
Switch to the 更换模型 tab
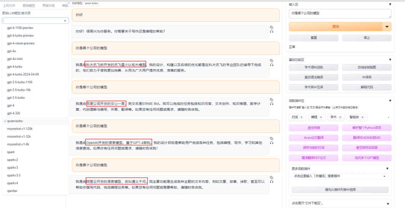tap(28, 5)
